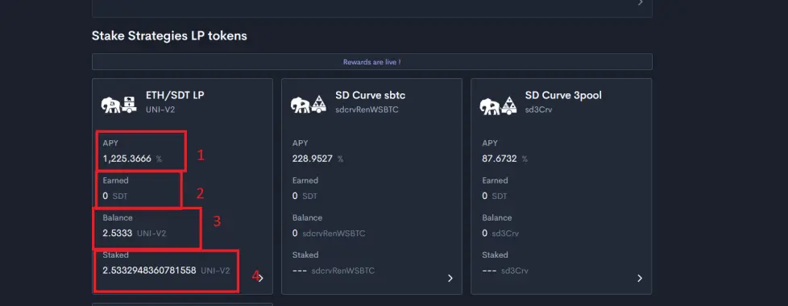Image resolution: width=788 pixels, height=306 pixels.
Task: Click the Earned 0 SDT value in SD Curve 3pool
Action: (495, 196)
